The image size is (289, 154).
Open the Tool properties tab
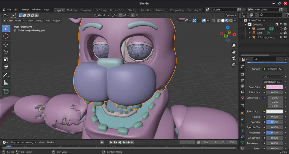click(x=242, y=67)
